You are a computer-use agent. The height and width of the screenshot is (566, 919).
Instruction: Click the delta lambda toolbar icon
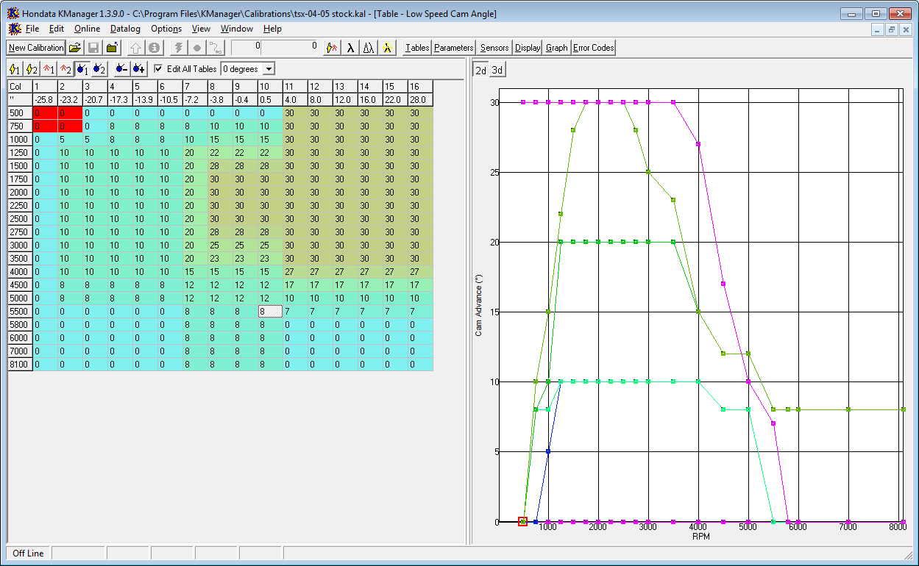pyautogui.click(x=369, y=48)
